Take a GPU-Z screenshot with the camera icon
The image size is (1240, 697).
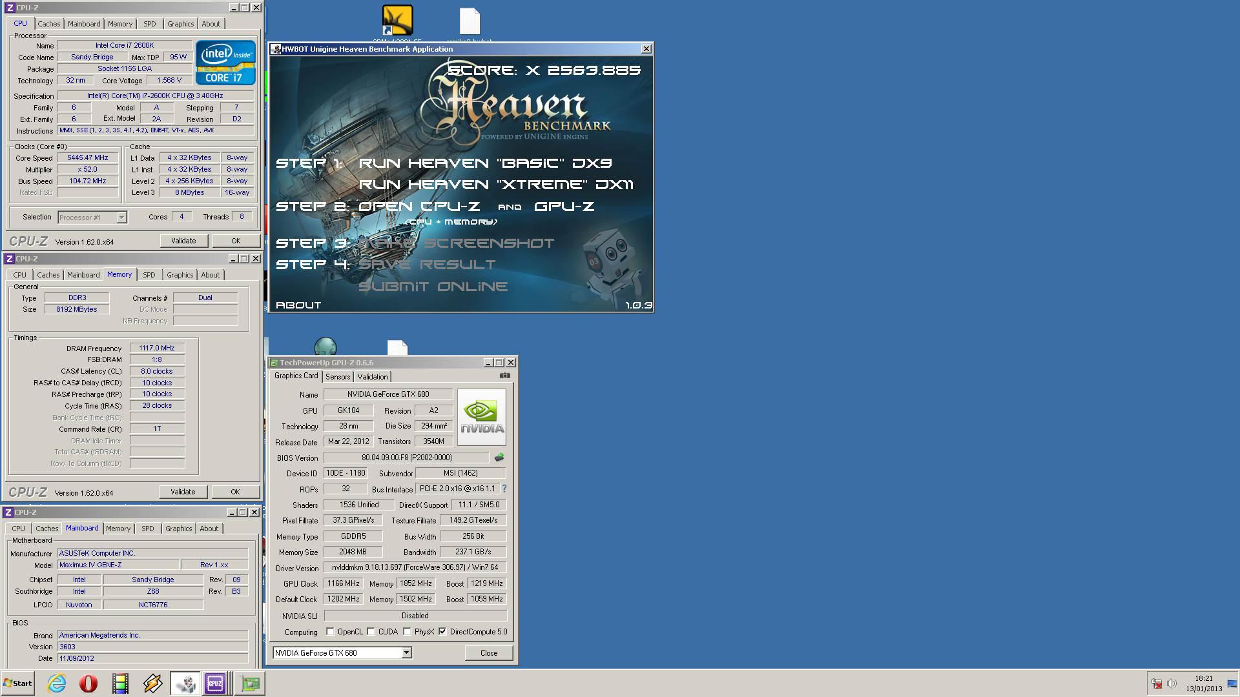[x=505, y=376]
